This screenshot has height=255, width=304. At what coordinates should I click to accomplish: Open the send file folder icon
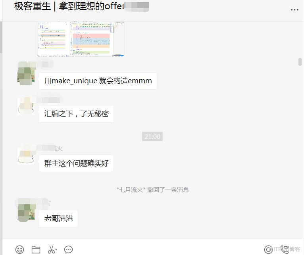pyautogui.click(x=36, y=249)
